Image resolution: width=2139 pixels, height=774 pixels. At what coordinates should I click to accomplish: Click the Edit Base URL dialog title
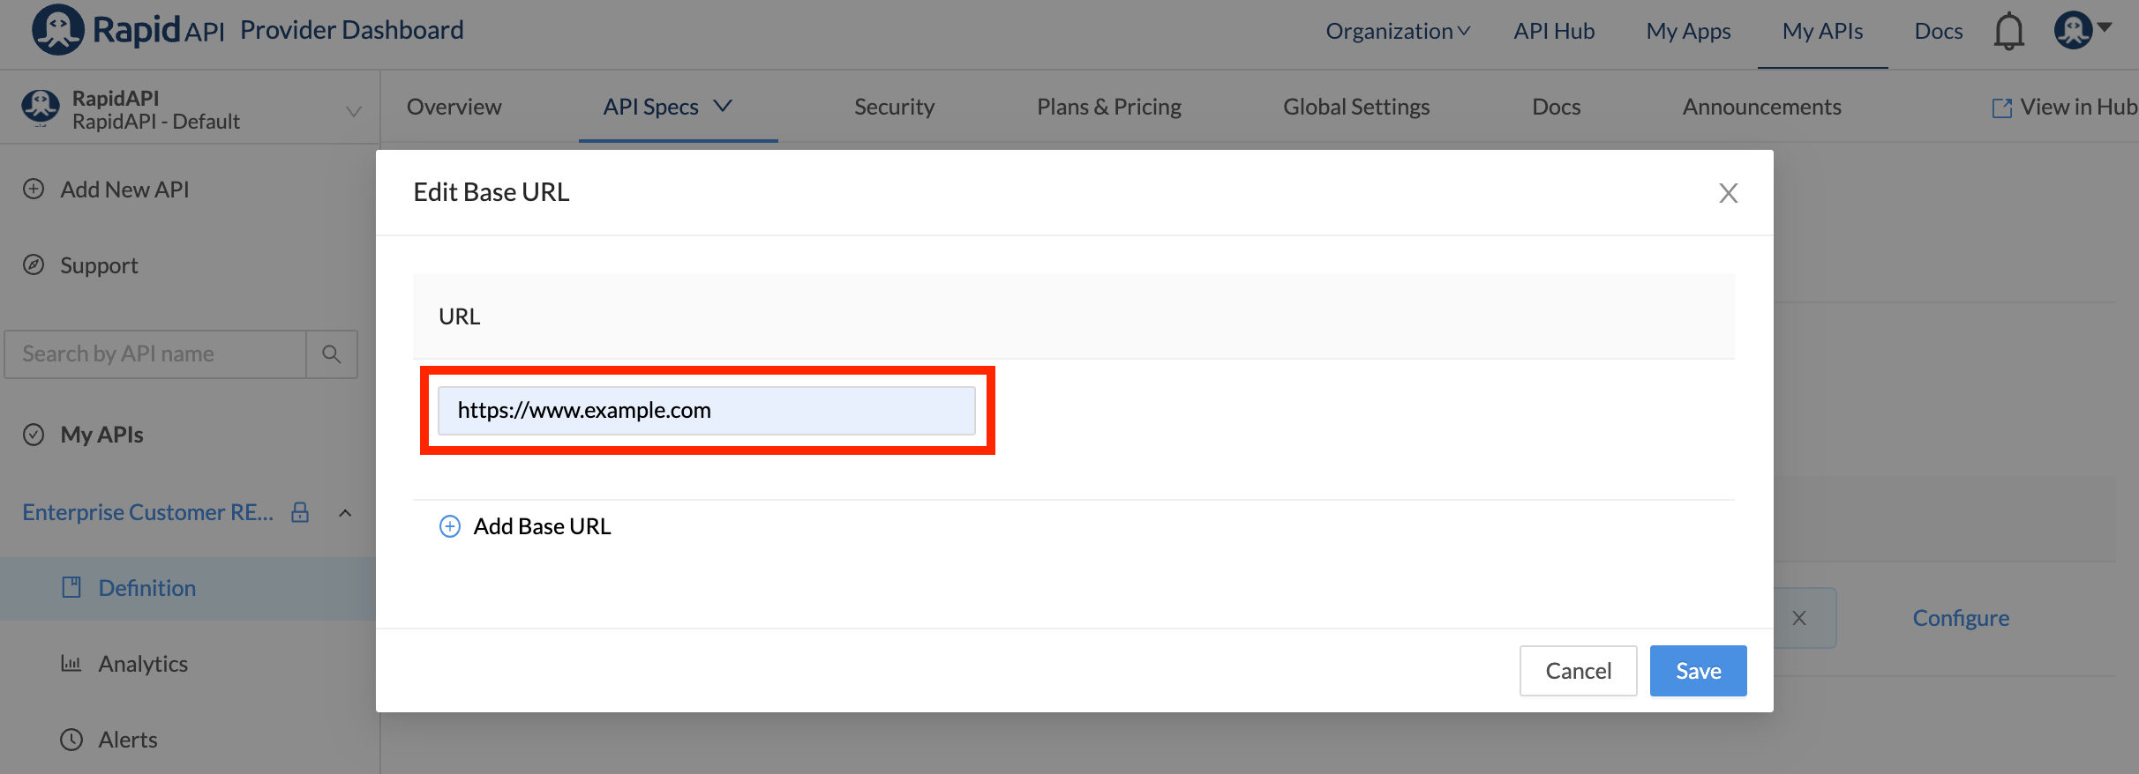(492, 192)
